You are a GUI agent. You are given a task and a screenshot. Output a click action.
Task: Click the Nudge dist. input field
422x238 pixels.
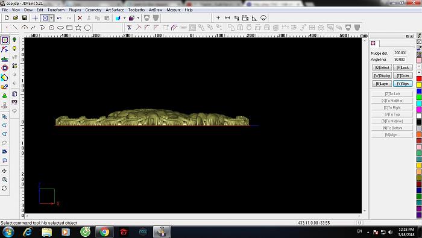[x=400, y=53]
